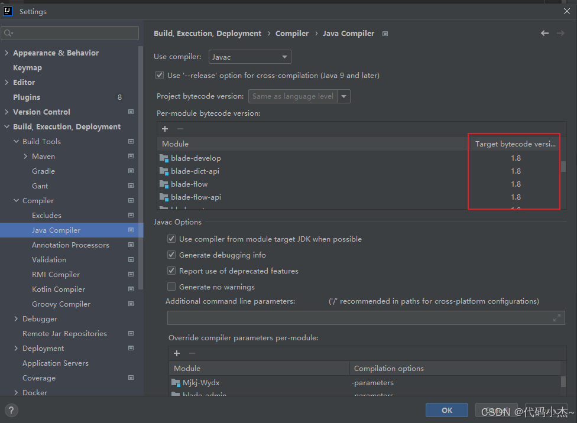Enable Generate no warnings checkbox
The image size is (577, 423).
click(x=171, y=287)
